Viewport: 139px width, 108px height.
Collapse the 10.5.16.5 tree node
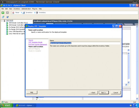(2, 21)
